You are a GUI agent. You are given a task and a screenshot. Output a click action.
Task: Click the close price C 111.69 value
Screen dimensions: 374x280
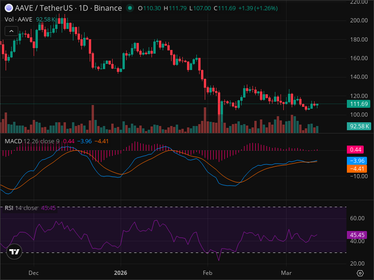[225, 8]
